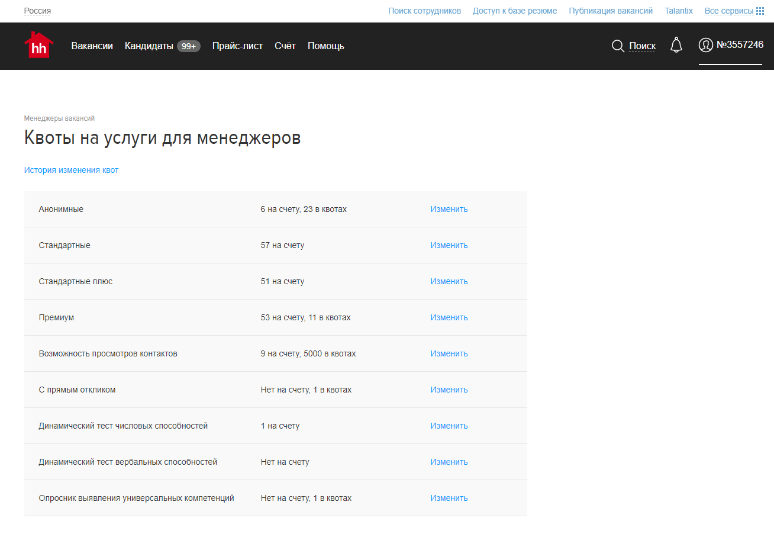Viewport: 774px width, 550px height.
Task: Open the Счёт section
Action: (285, 46)
